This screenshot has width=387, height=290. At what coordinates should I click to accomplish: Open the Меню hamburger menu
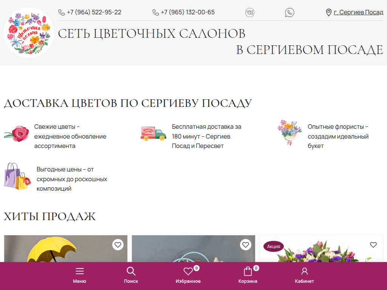[x=80, y=271]
